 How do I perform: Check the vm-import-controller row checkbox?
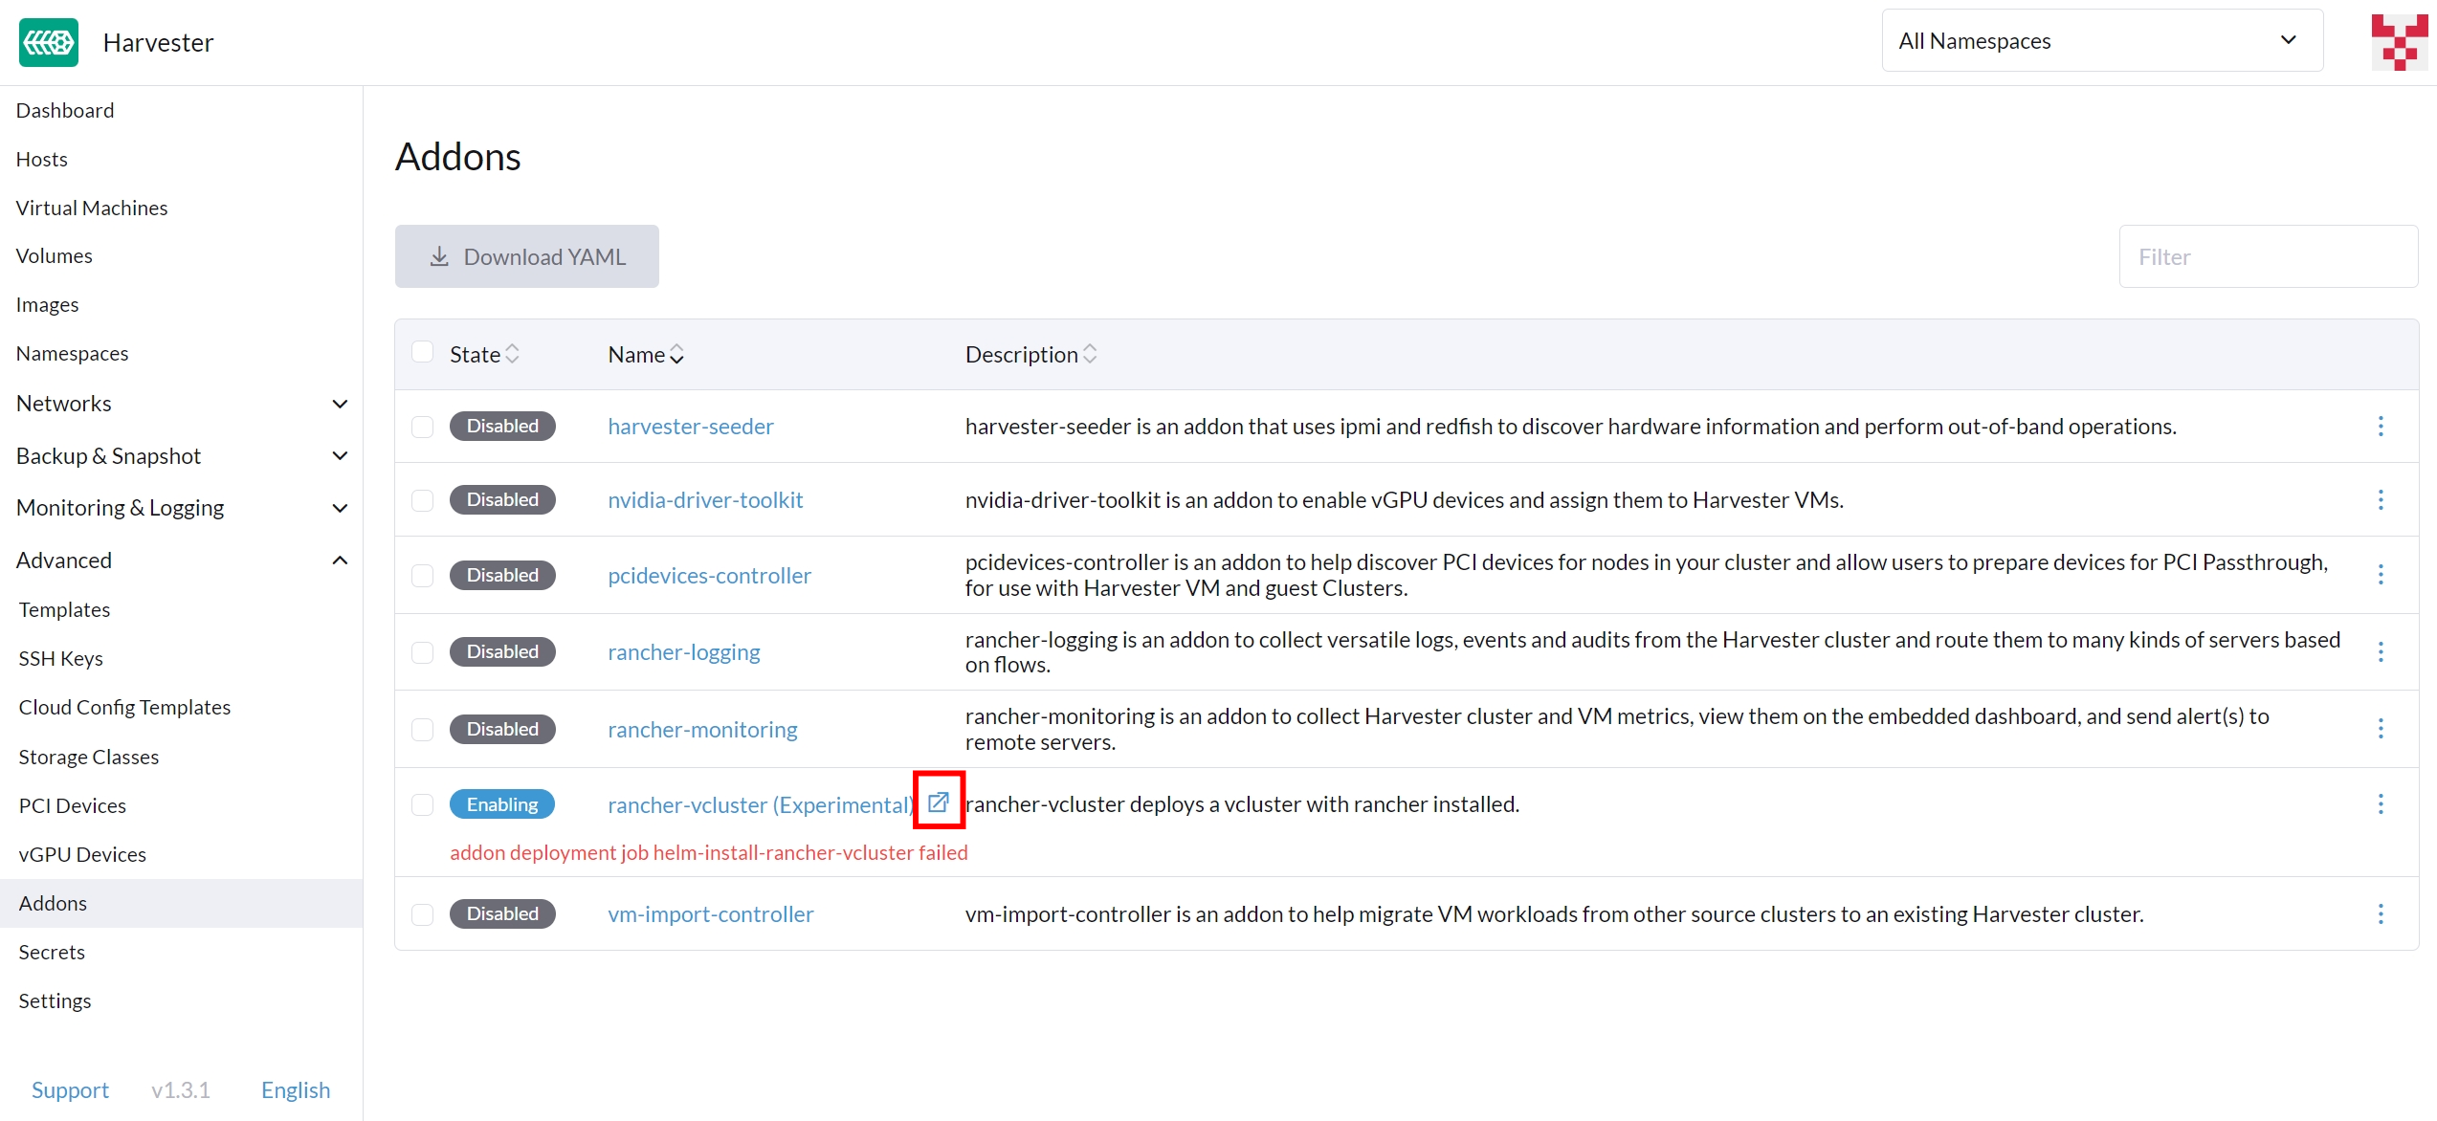click(x=422, y=914)
